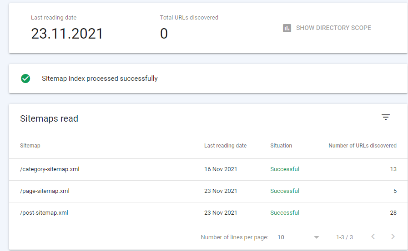Open the /post-sitemap.xml row

208,213
